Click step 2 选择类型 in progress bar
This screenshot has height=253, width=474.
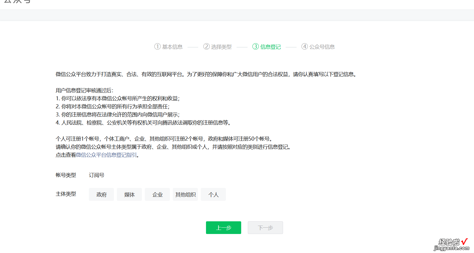(218, 47)
